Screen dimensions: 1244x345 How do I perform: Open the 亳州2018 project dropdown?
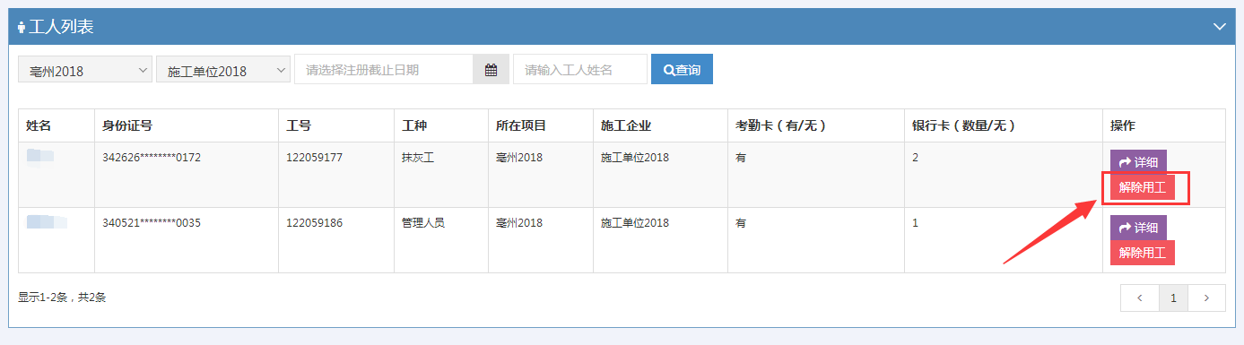pyautogui.click(x=85, y=70)
